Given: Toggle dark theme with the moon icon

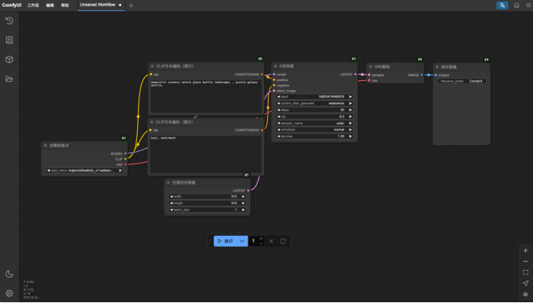Looking at the screenshot, I should click(x=9, y=274).
